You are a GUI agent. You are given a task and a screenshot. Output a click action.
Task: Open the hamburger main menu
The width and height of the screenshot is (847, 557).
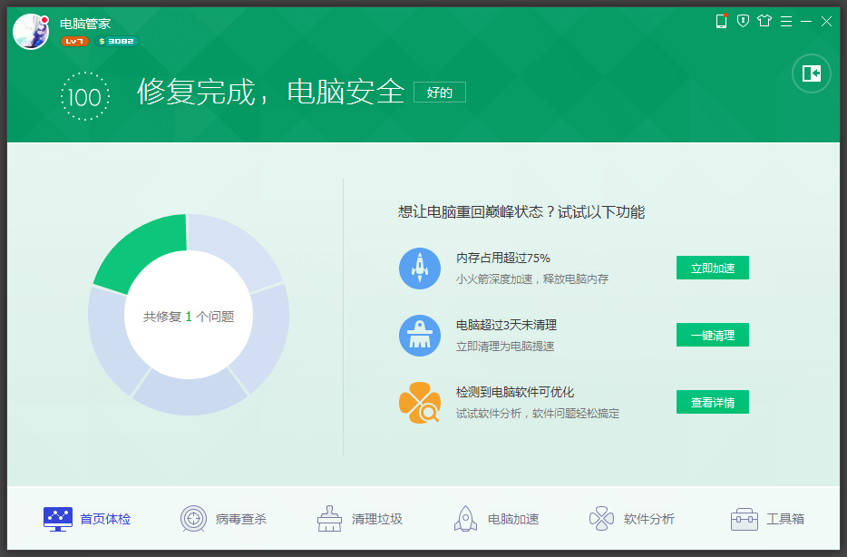click(x=785, y=21)
